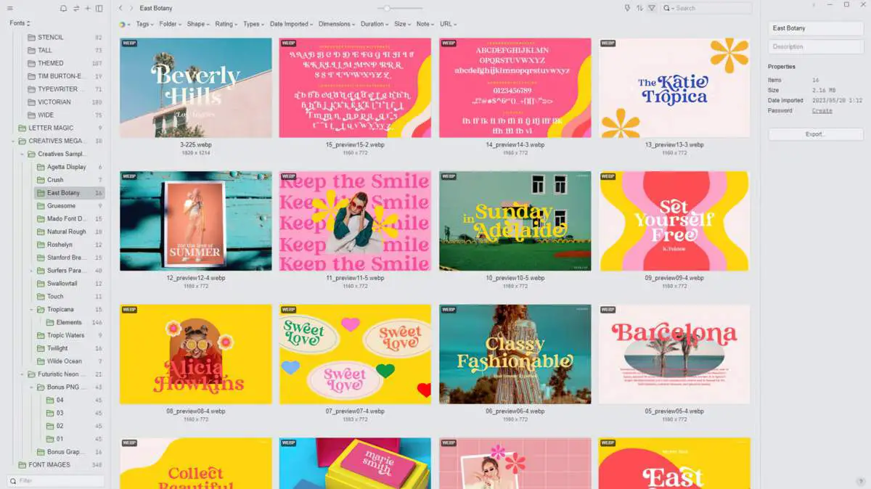Collapse the Creatives Sampl... folder

click(23, 154)
